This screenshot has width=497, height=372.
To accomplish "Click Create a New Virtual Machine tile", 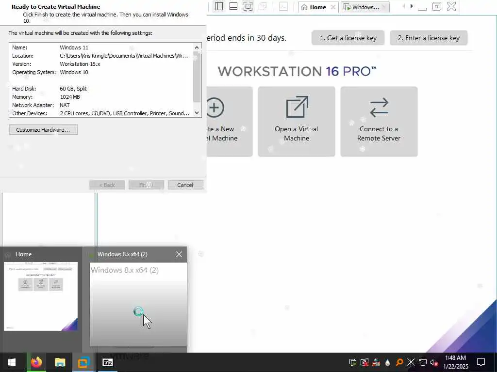I will click(230, 122).
